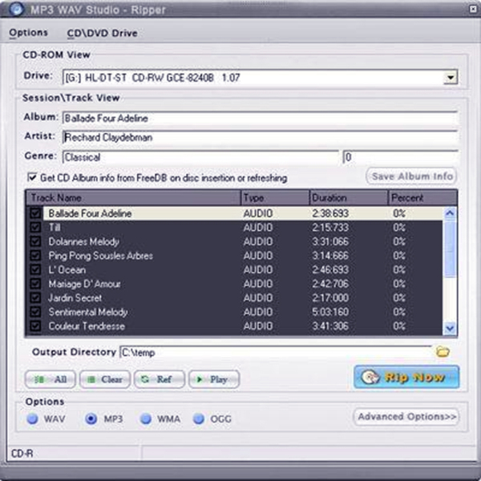481x481 pixels.
Task: Uncheck the Ping Pong Sousles Arbres checkbox
Action: [35, 256]
